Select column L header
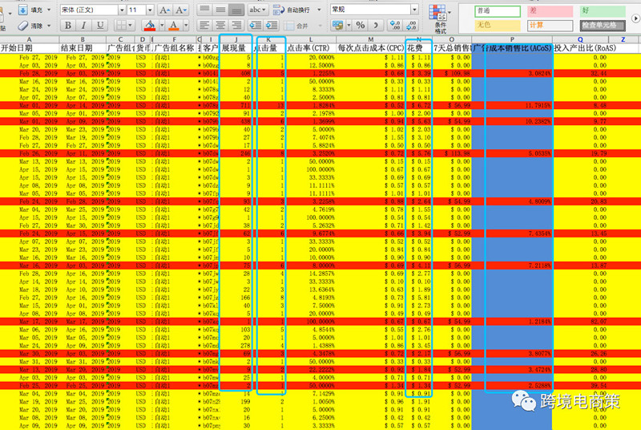641x430 pixels. (x=311, y=39)
